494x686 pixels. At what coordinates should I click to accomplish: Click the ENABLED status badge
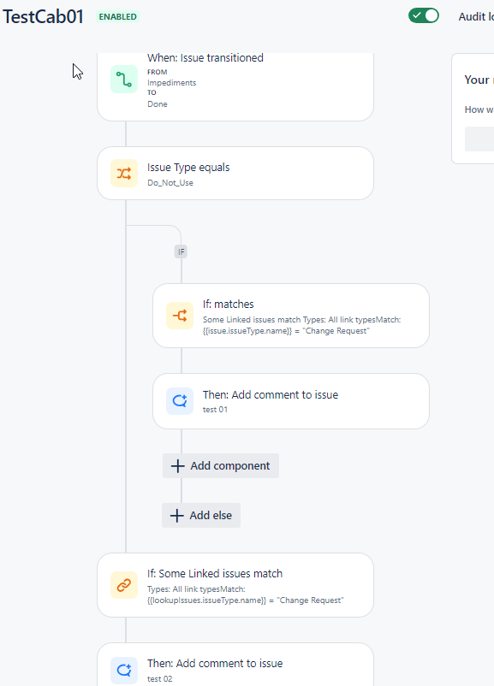point(117,16)
